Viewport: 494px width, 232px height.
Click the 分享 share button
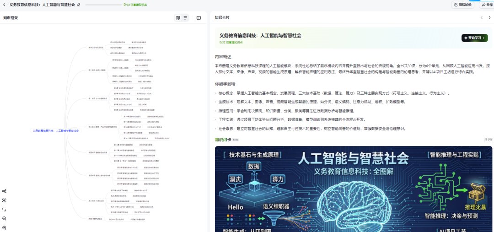(487, 5)
